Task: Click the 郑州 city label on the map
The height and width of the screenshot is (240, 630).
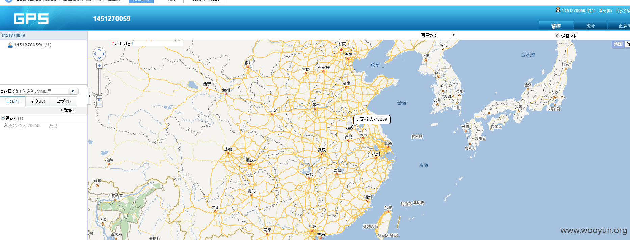Action: (x=316, y=105)
